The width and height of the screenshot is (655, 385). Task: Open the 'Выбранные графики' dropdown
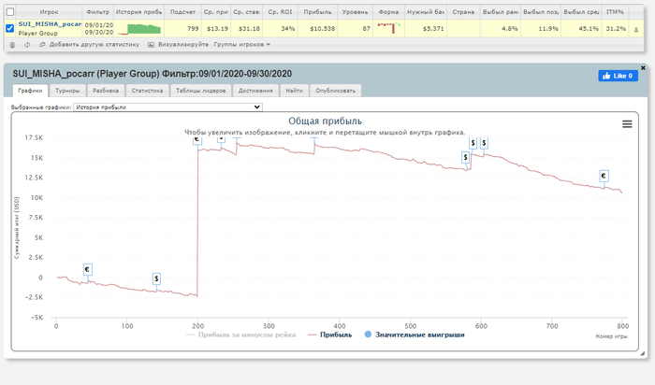click(x=167, y=107)
